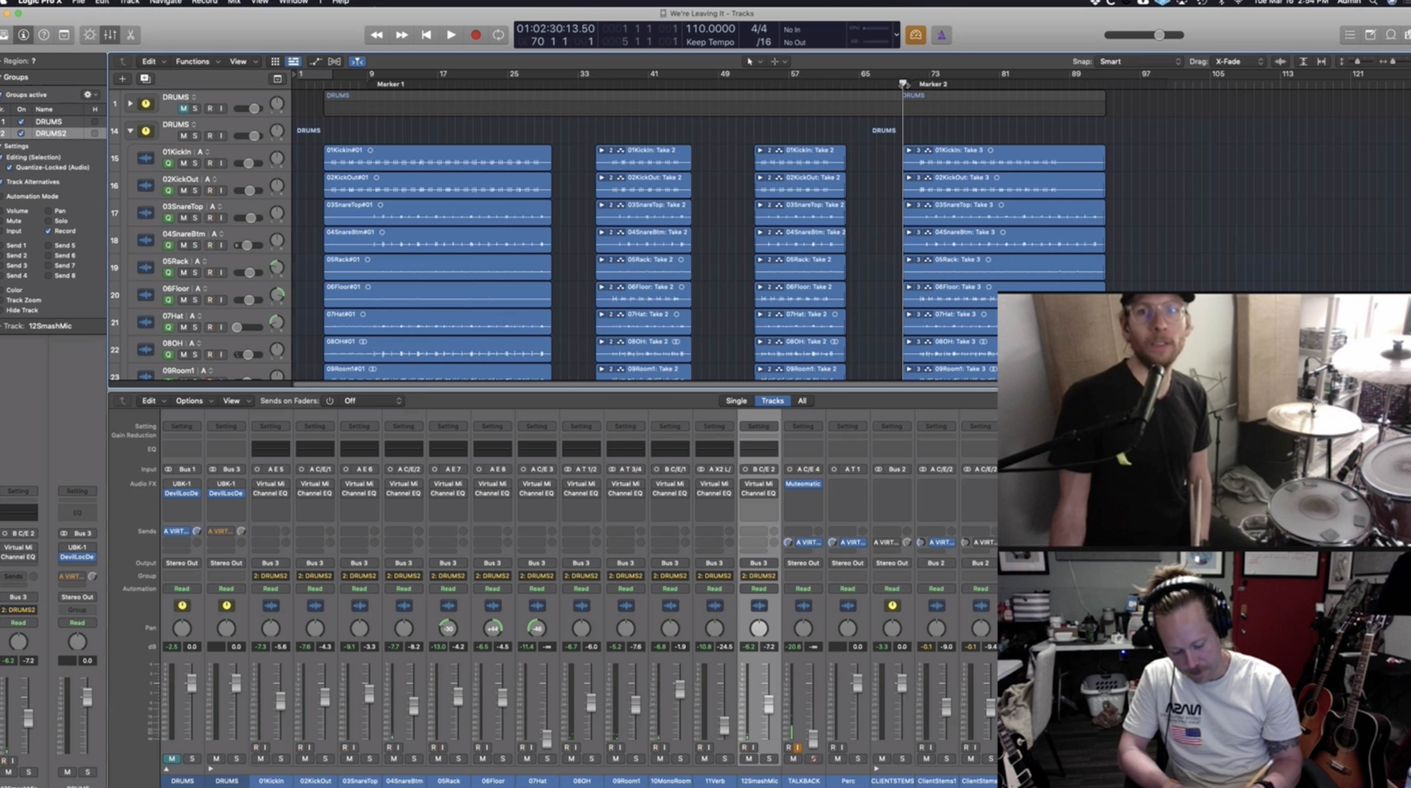Click the Rewind transport button
1411x788 pixels.
377,35
